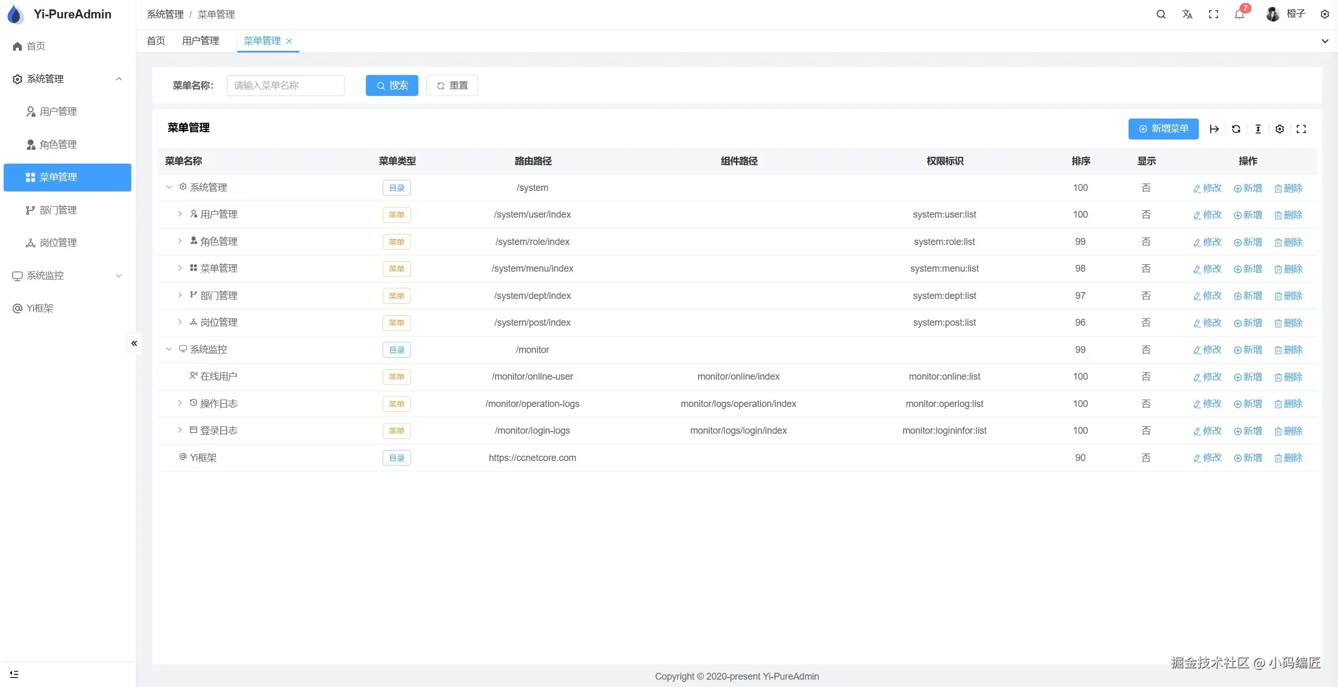Click the 新增菜单 button
The image size is (1338, 687).
tap(1163, 129)
